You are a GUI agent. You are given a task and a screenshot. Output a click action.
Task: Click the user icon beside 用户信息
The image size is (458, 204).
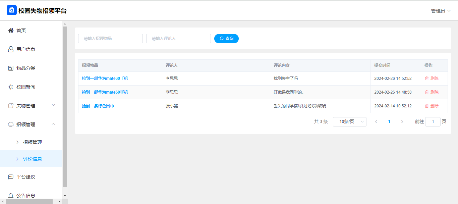click(11, 49)
